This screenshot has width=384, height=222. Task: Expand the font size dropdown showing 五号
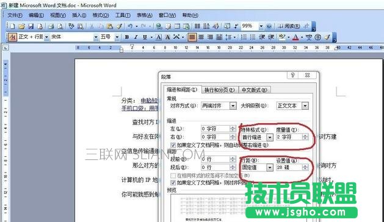click(x=117, y=37)
